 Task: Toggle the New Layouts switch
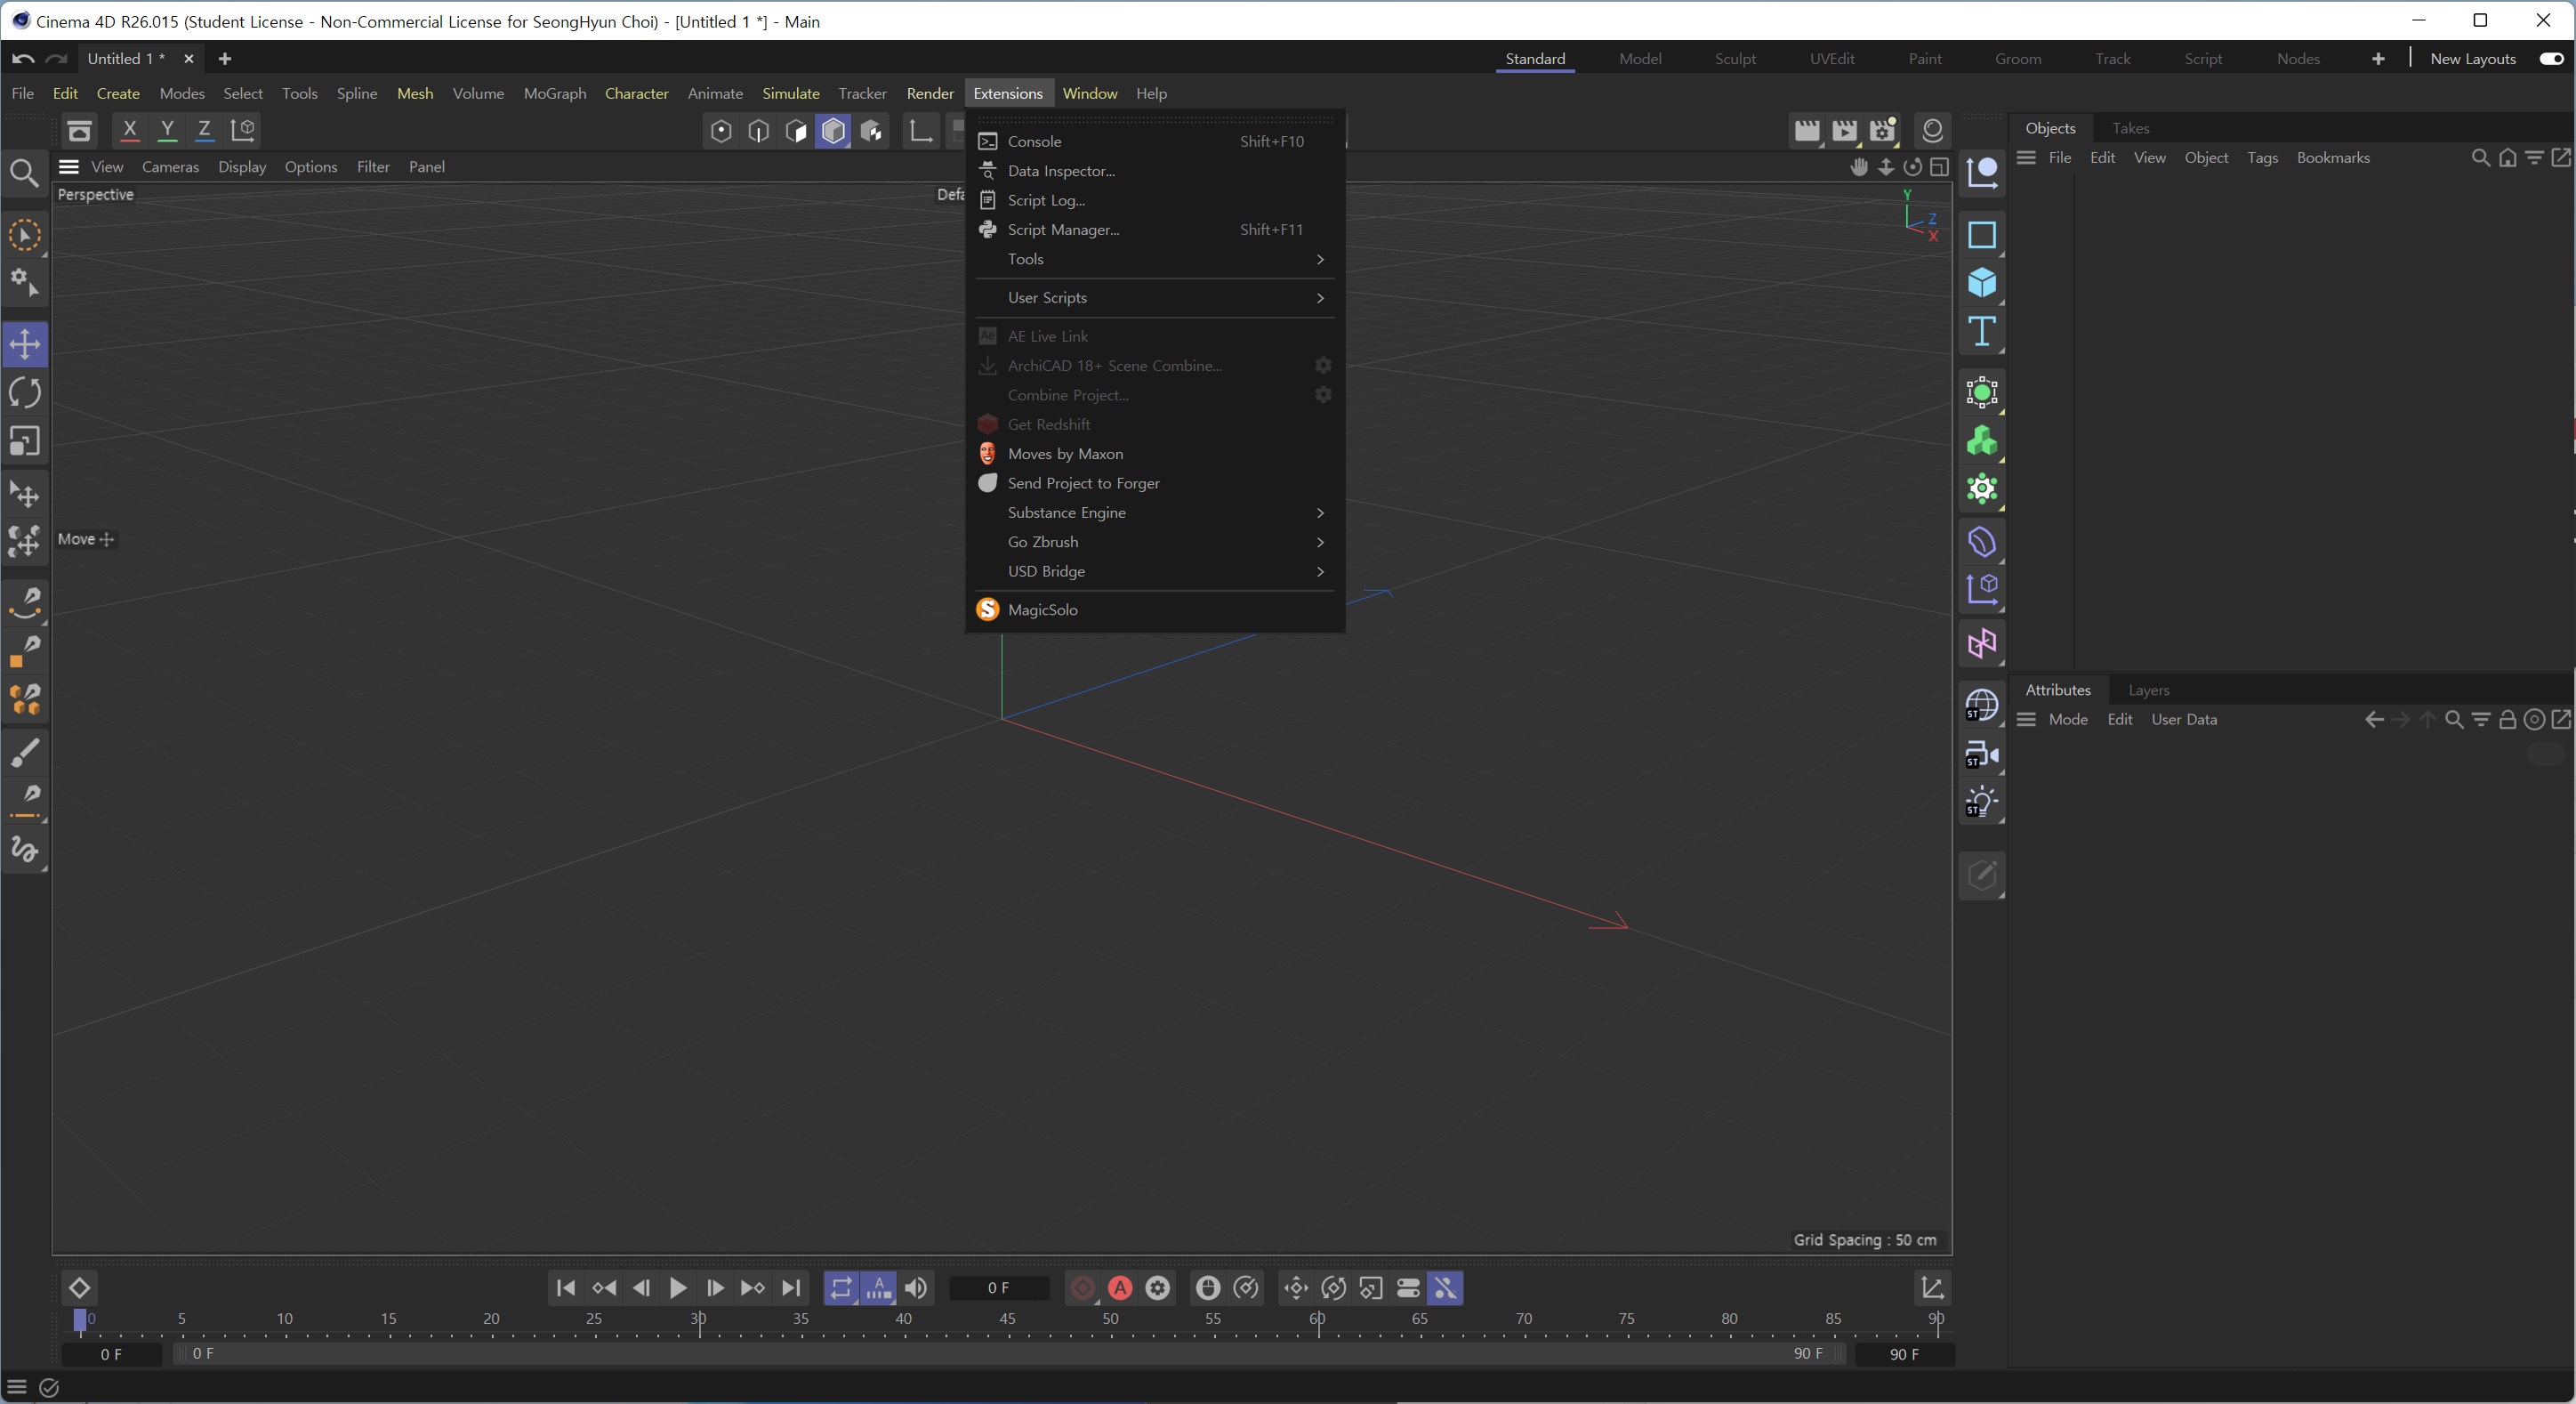coord(2551,59)
